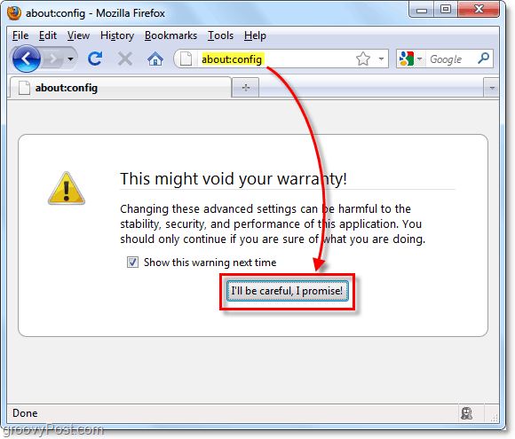Open the Tools menu

220,35
